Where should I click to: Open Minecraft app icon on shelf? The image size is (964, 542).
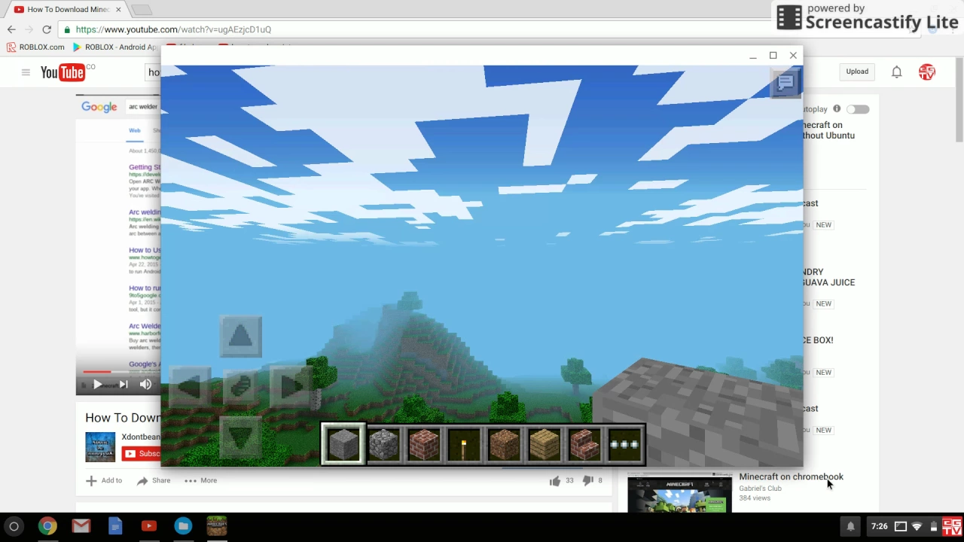coord(217,526)
